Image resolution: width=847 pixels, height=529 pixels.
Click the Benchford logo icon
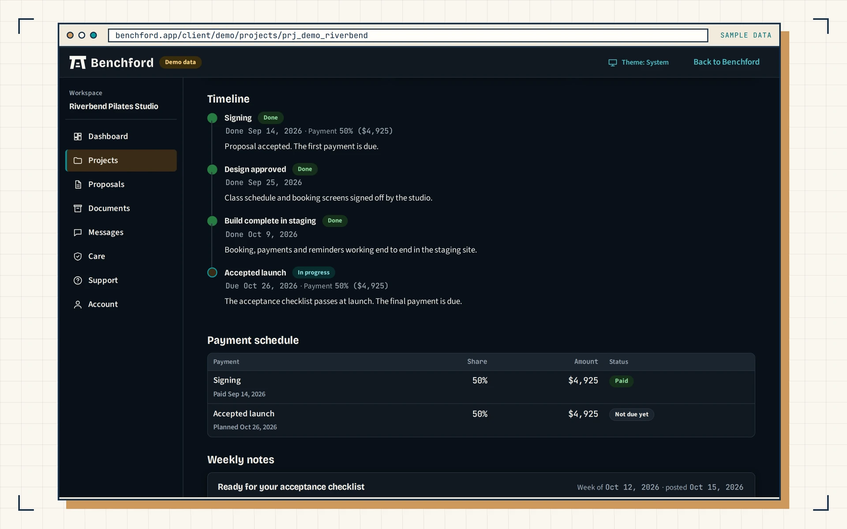click(x=78, y=63)
